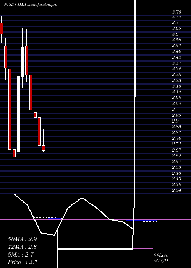Click the 2.62 price axis label
Viewport: 191px width, 268px height.
pos(176,156)
